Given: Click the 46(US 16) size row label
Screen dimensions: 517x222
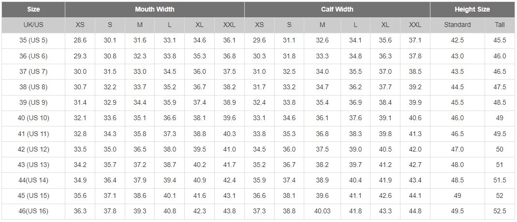Looking at the screenshot, I should pos(33,211).
